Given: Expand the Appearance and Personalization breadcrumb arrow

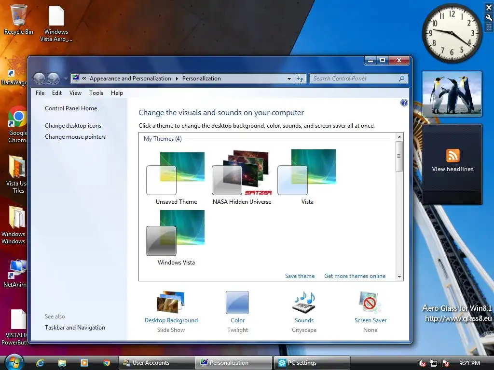Looking at the screenshot, I should (177, 79).
